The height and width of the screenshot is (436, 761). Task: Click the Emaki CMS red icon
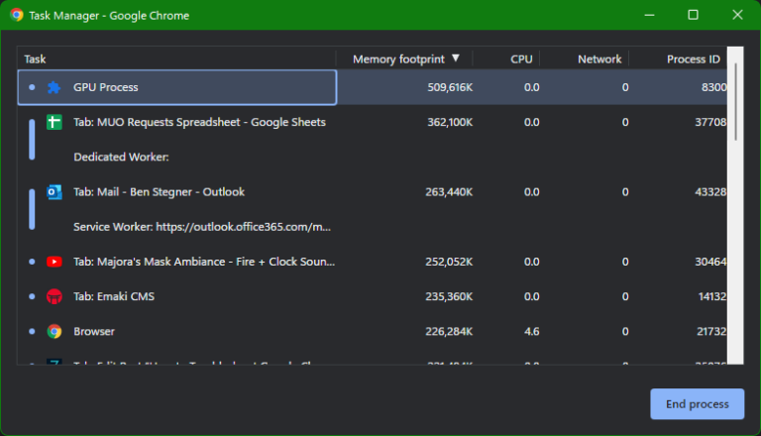[54, 296]
